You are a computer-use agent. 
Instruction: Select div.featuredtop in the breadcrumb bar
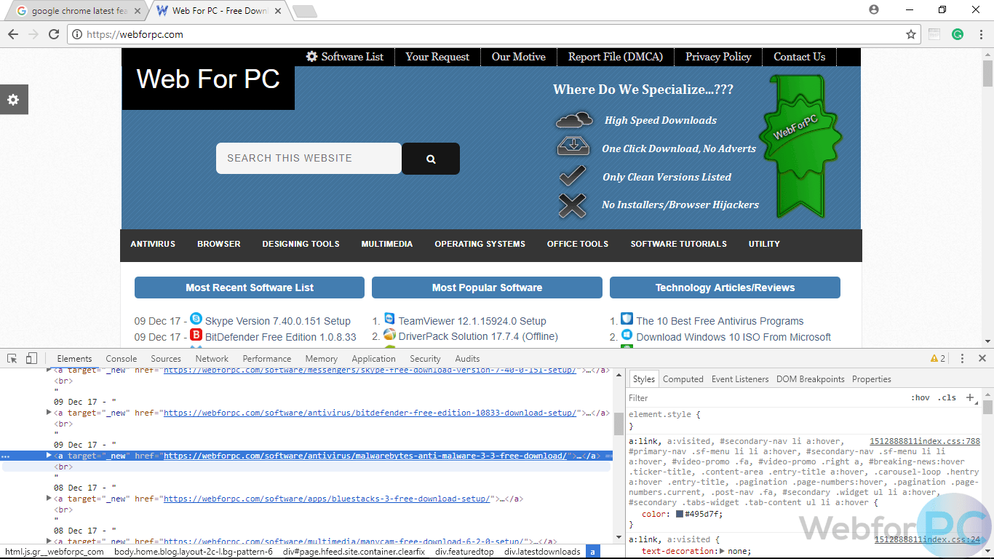[x=464, y=552]
